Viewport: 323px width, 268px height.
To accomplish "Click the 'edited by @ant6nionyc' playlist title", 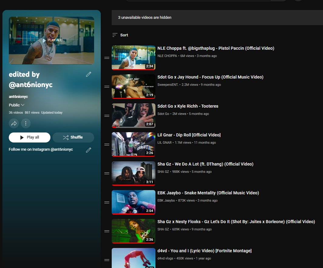I will (x=31, y=79).
